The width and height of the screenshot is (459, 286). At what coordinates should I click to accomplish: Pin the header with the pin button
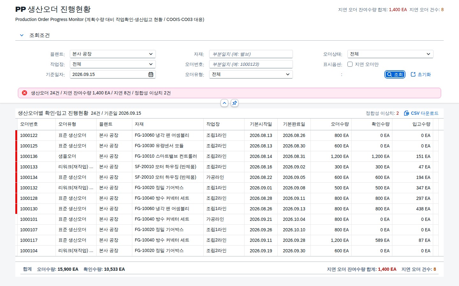pos(235,103)
